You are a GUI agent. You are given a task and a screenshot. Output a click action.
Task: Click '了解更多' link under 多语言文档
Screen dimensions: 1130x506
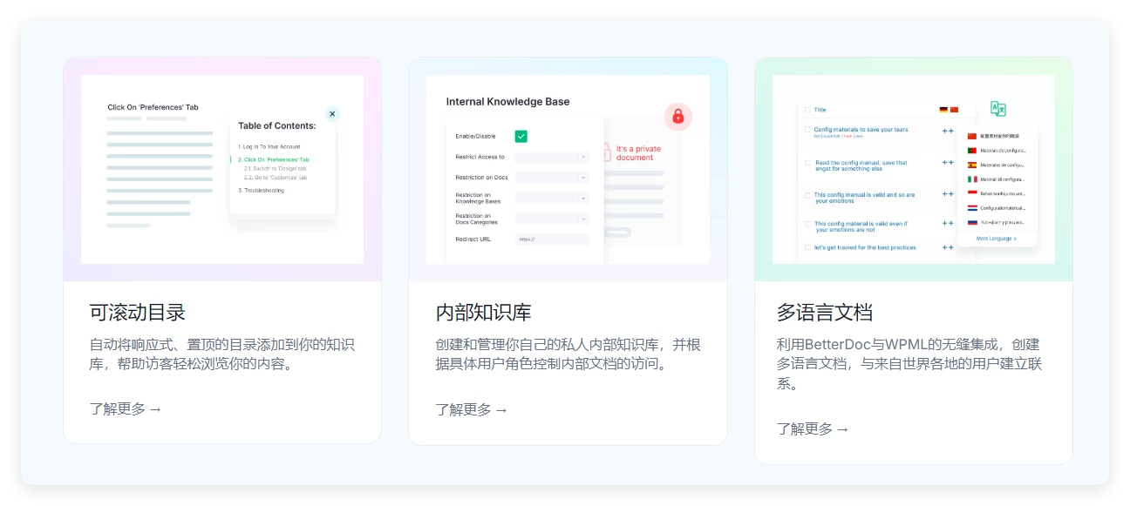(x=813, y=428)
